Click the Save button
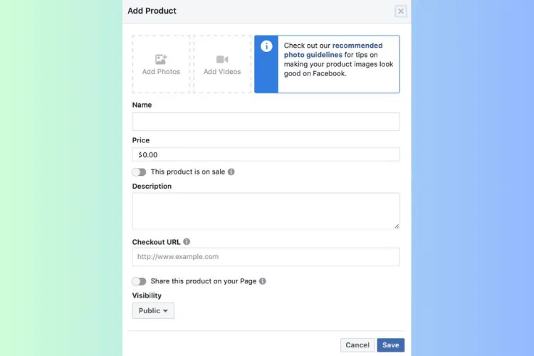Viewport: 534px width, 356px height. [391, 345]
